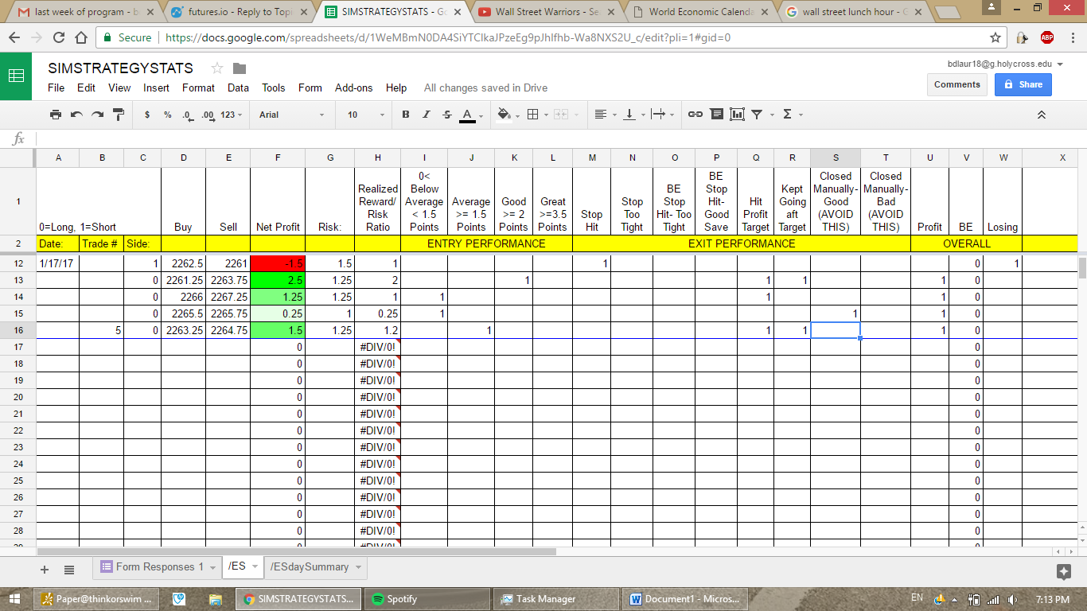Open Document1 Microsoft Word from taskbar
The image size is (1087, 611).
pyautogui.click(x=685, y=599)
